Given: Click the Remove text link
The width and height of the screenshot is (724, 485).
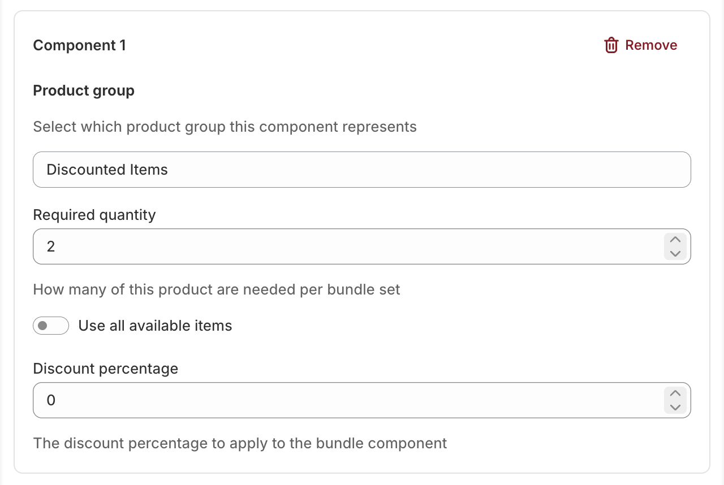Looking at the screenshot, I should (x=651, y=45).
